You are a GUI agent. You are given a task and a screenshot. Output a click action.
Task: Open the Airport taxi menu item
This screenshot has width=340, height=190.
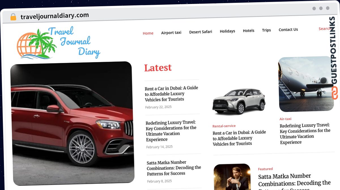click(x=171, y=33)
